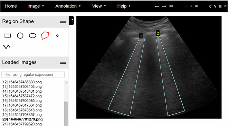The width and height of the screenshot is (228, 126).
Task: Go to previous image with left arrow
Action: click(x=157, y=7)
